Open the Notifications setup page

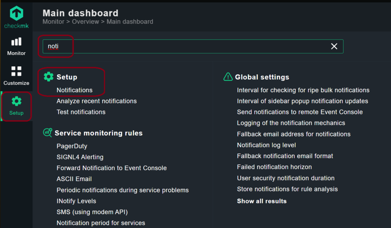coord(74,90)
